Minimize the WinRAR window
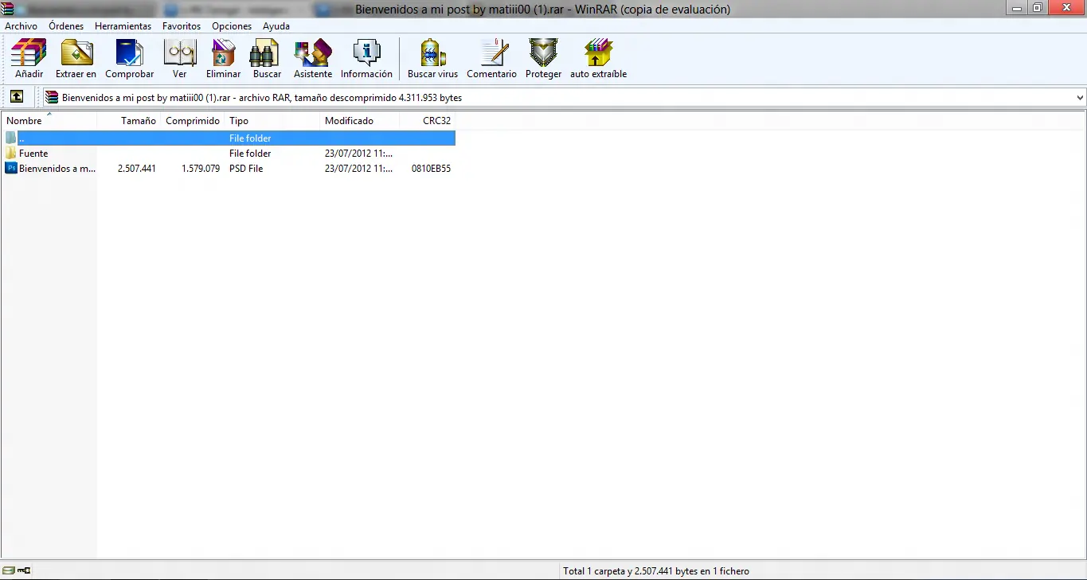The width and height of the screenshot is (1087, 580). pyautogui.click(x=1017, y=8)
